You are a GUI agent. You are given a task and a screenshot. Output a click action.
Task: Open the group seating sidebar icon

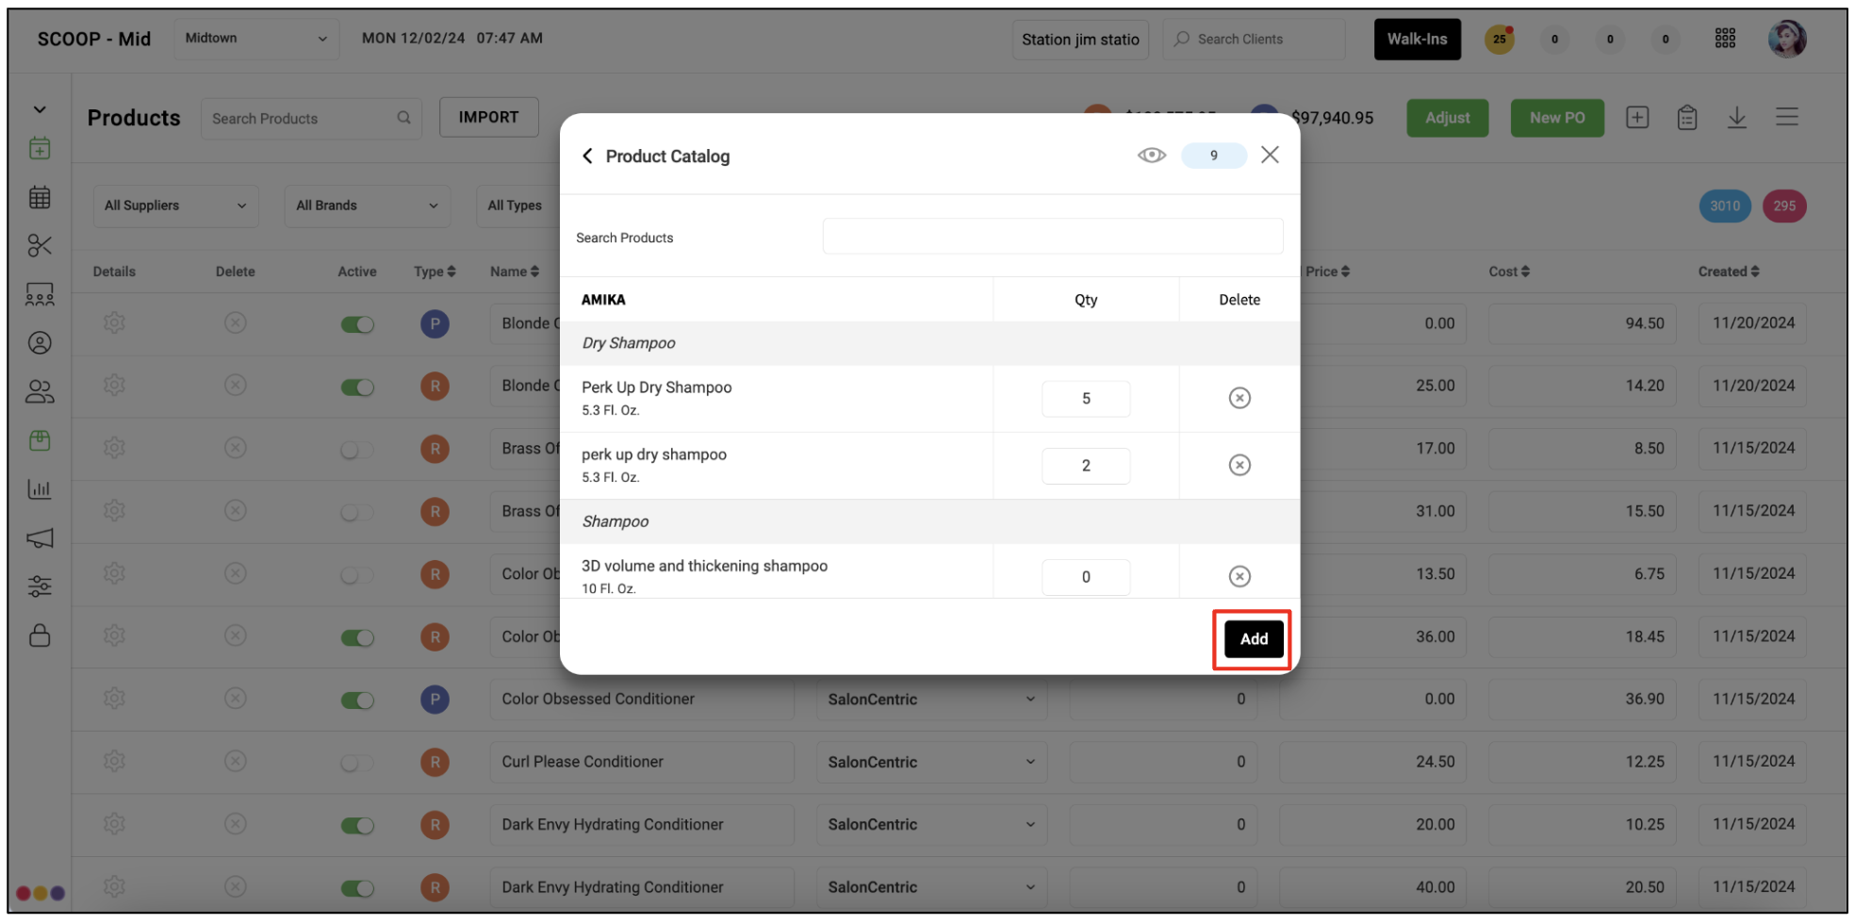tap(40, 294)
